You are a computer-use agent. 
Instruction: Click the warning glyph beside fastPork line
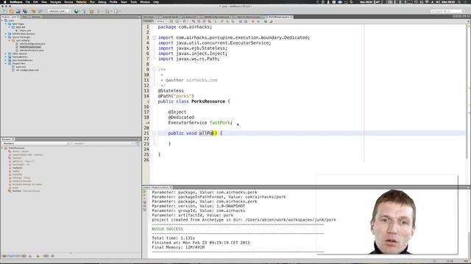click(147, 122)
